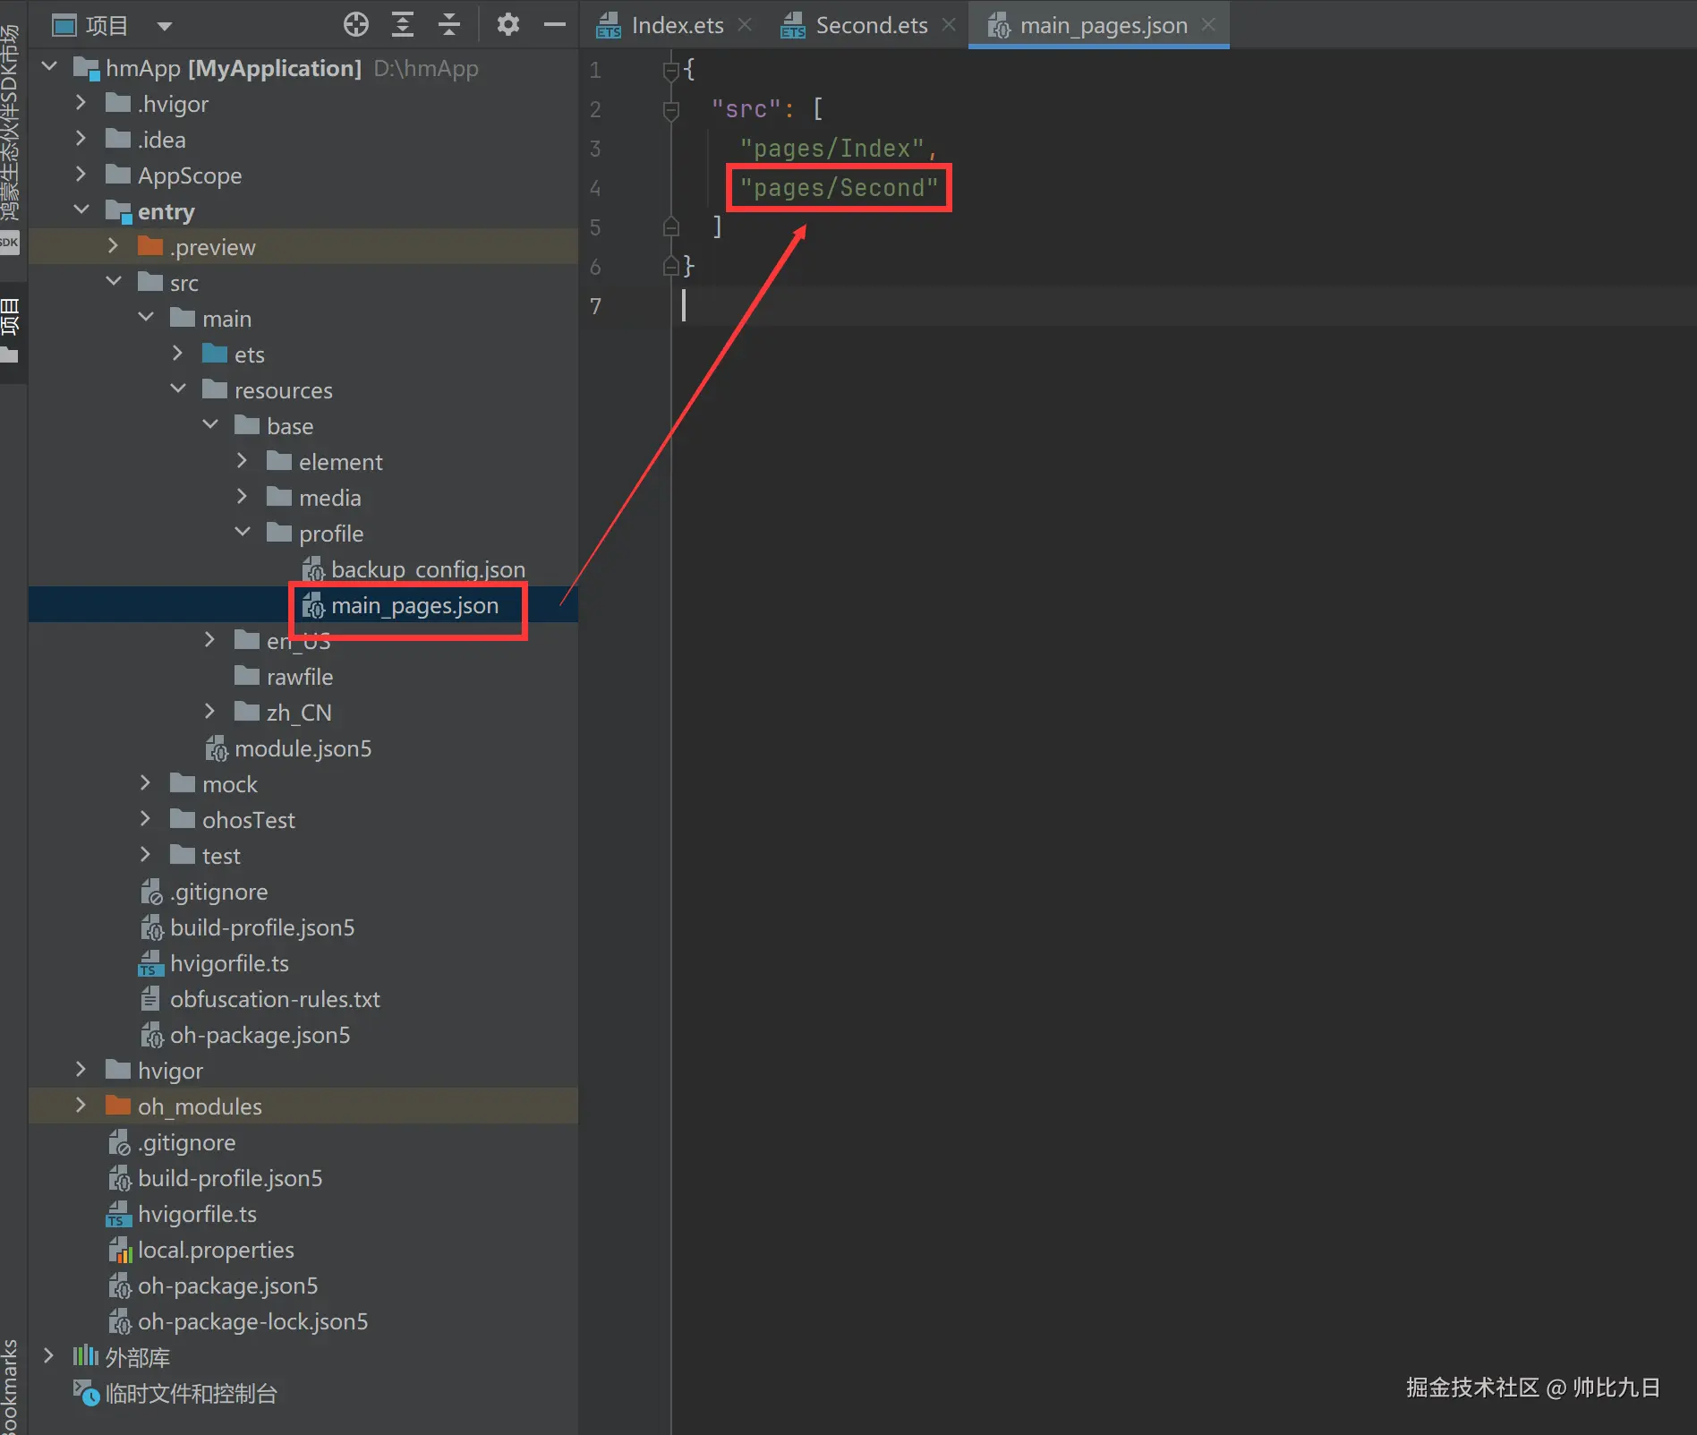Expand the zh_CN folder
The image size is (1697, 1435).
point(209,712)
